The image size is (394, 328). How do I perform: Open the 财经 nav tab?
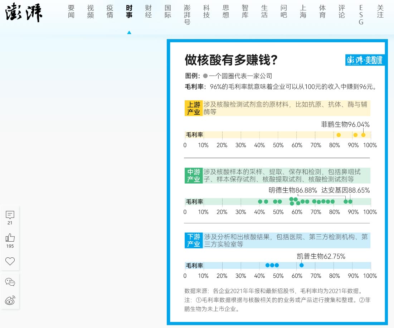[149, 11]
